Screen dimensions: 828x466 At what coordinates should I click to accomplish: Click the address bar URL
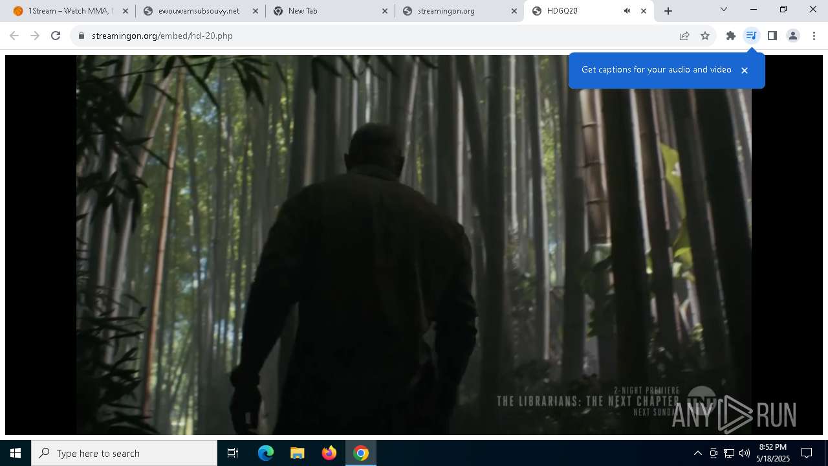pos(162,36)
